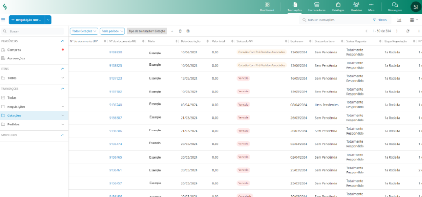Open the Catálogos section
The height and width of the screenshot is (197, 422).
339,6
